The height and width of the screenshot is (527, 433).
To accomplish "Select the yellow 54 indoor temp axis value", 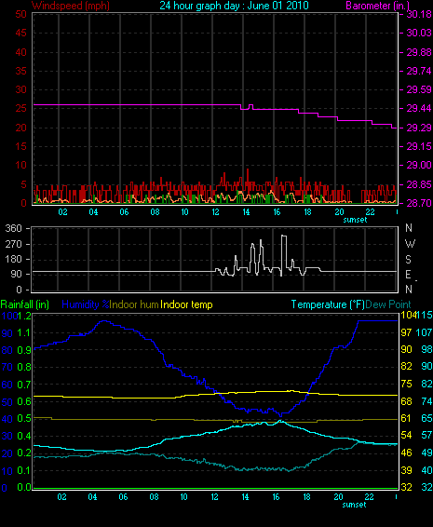I will coord(406,436).
